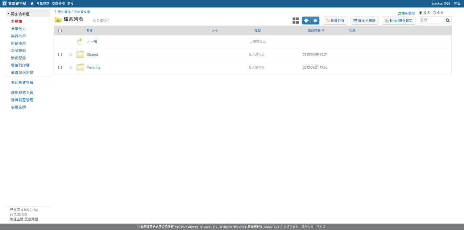Click the 上傳 upload button
The image size is (464, 230).
coord(310,21)
